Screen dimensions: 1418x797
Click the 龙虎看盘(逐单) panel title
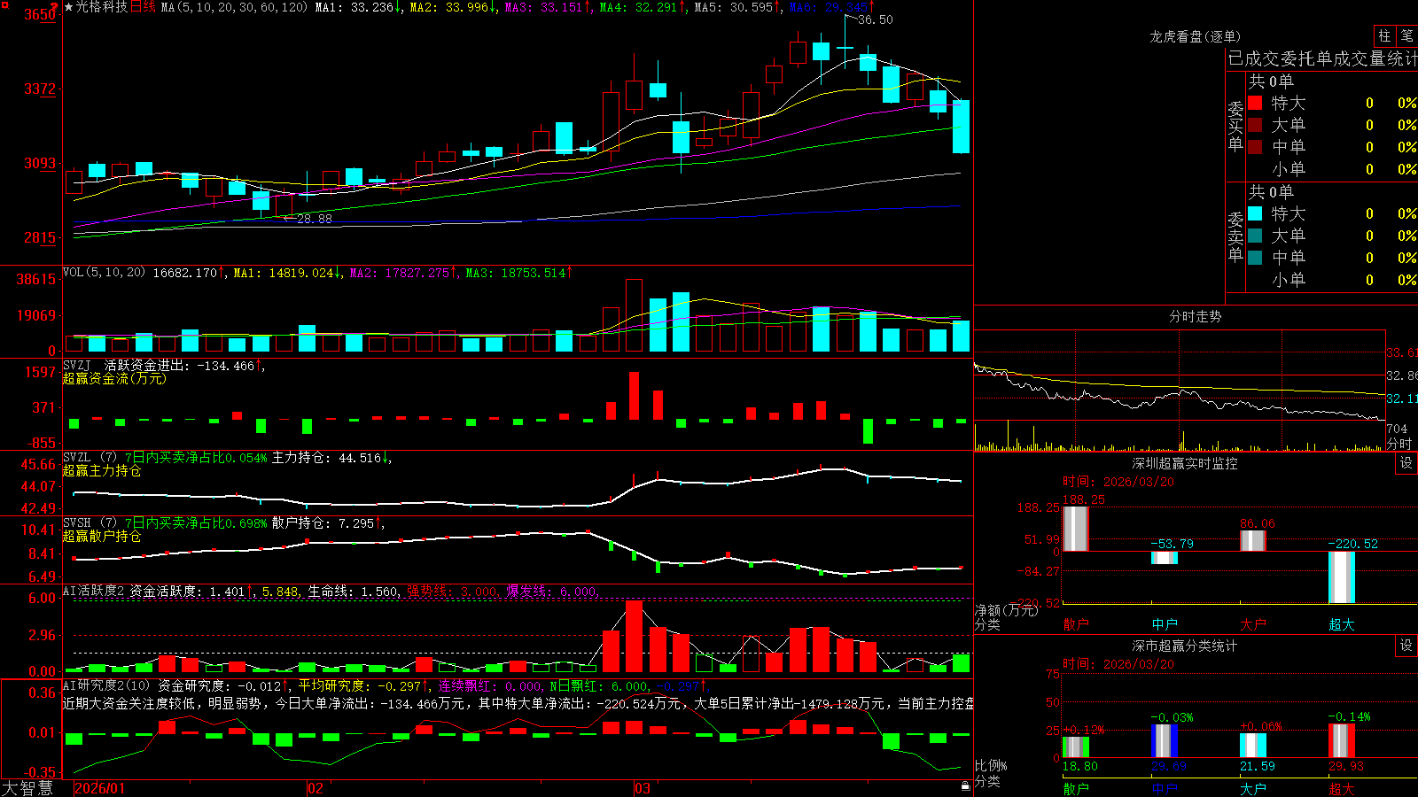[x=1196, y=36]
